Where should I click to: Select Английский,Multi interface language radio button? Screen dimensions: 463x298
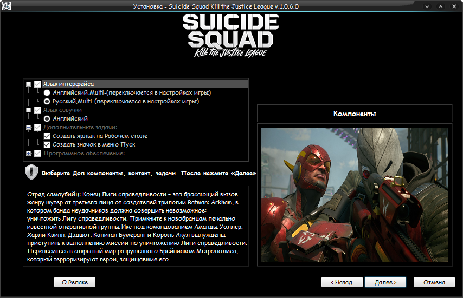pyautogui.click(x=47, y=93)
